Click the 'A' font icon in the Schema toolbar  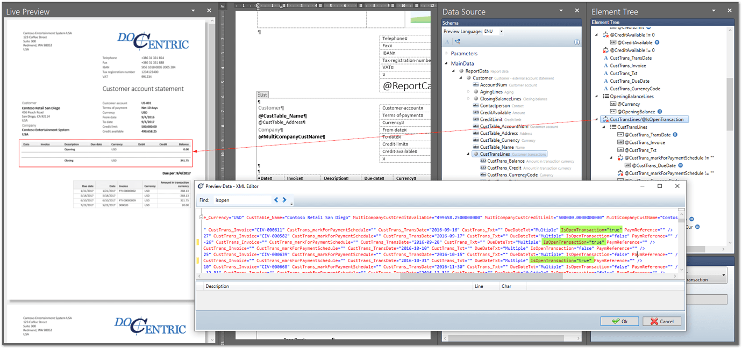pos(447,41)
